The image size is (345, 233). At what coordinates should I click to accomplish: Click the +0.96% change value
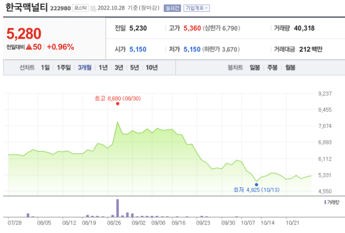pos(60,47)
